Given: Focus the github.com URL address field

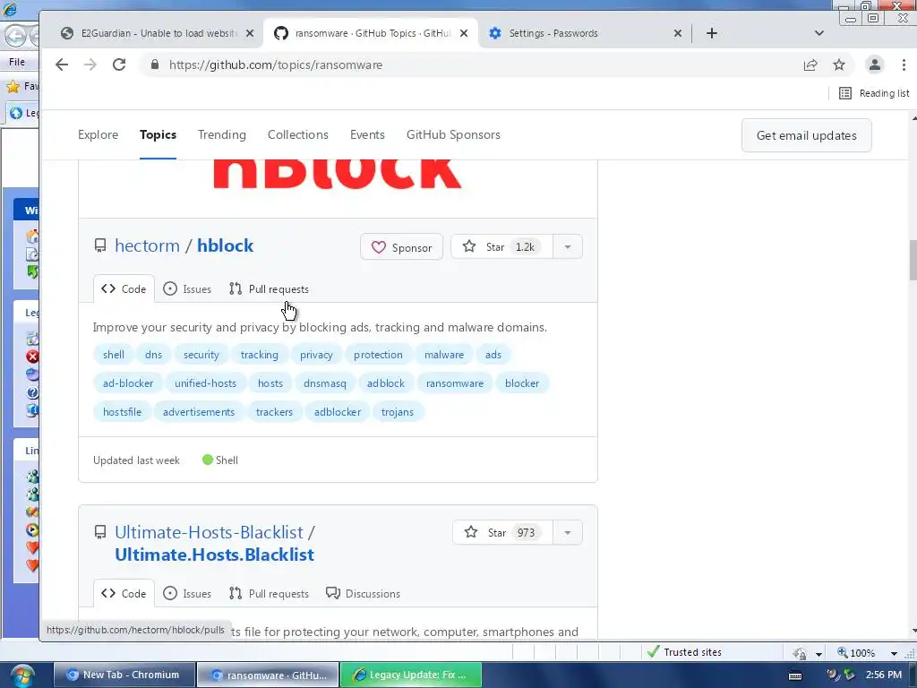Looking at the screenshot, I should pos(467,64).
